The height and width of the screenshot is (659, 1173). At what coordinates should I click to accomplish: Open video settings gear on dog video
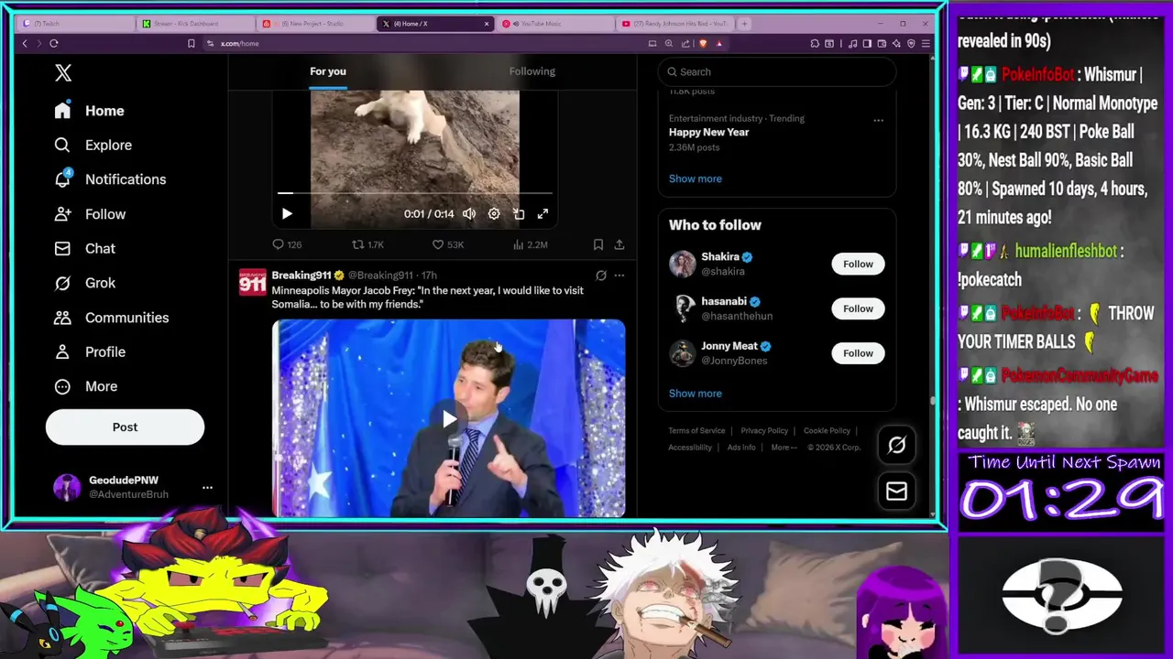494,213
